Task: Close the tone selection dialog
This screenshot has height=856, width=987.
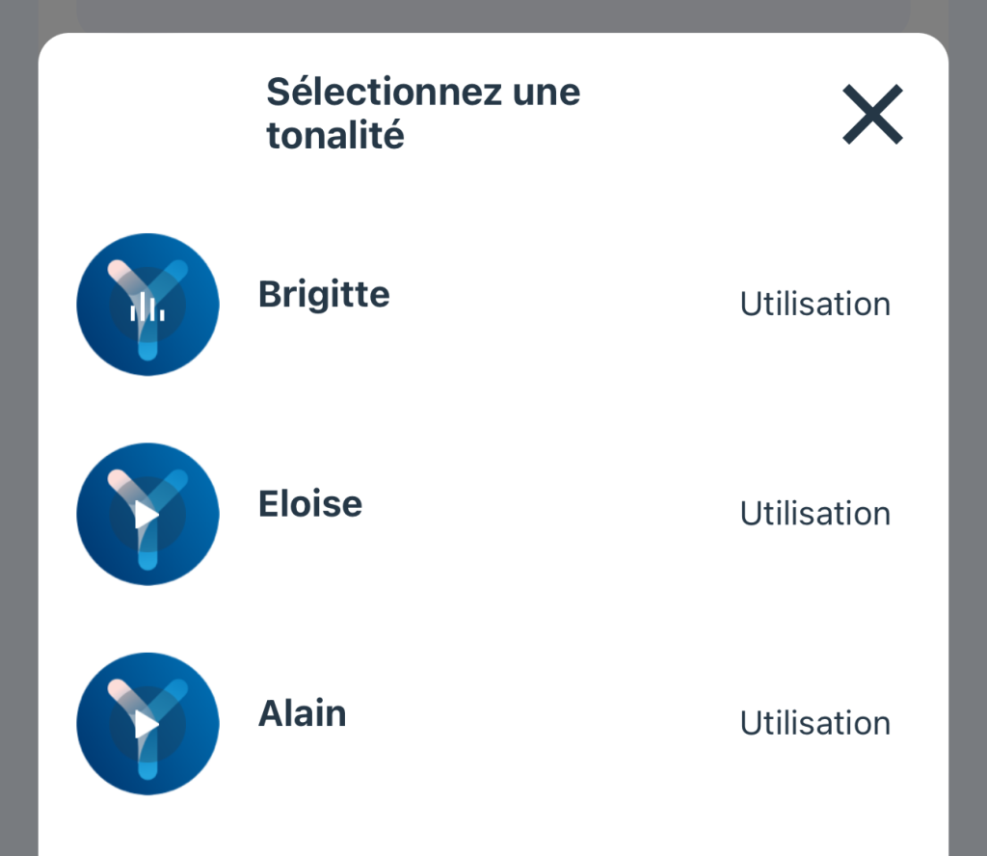Action: pyautogui.click(x=872, y=115)
